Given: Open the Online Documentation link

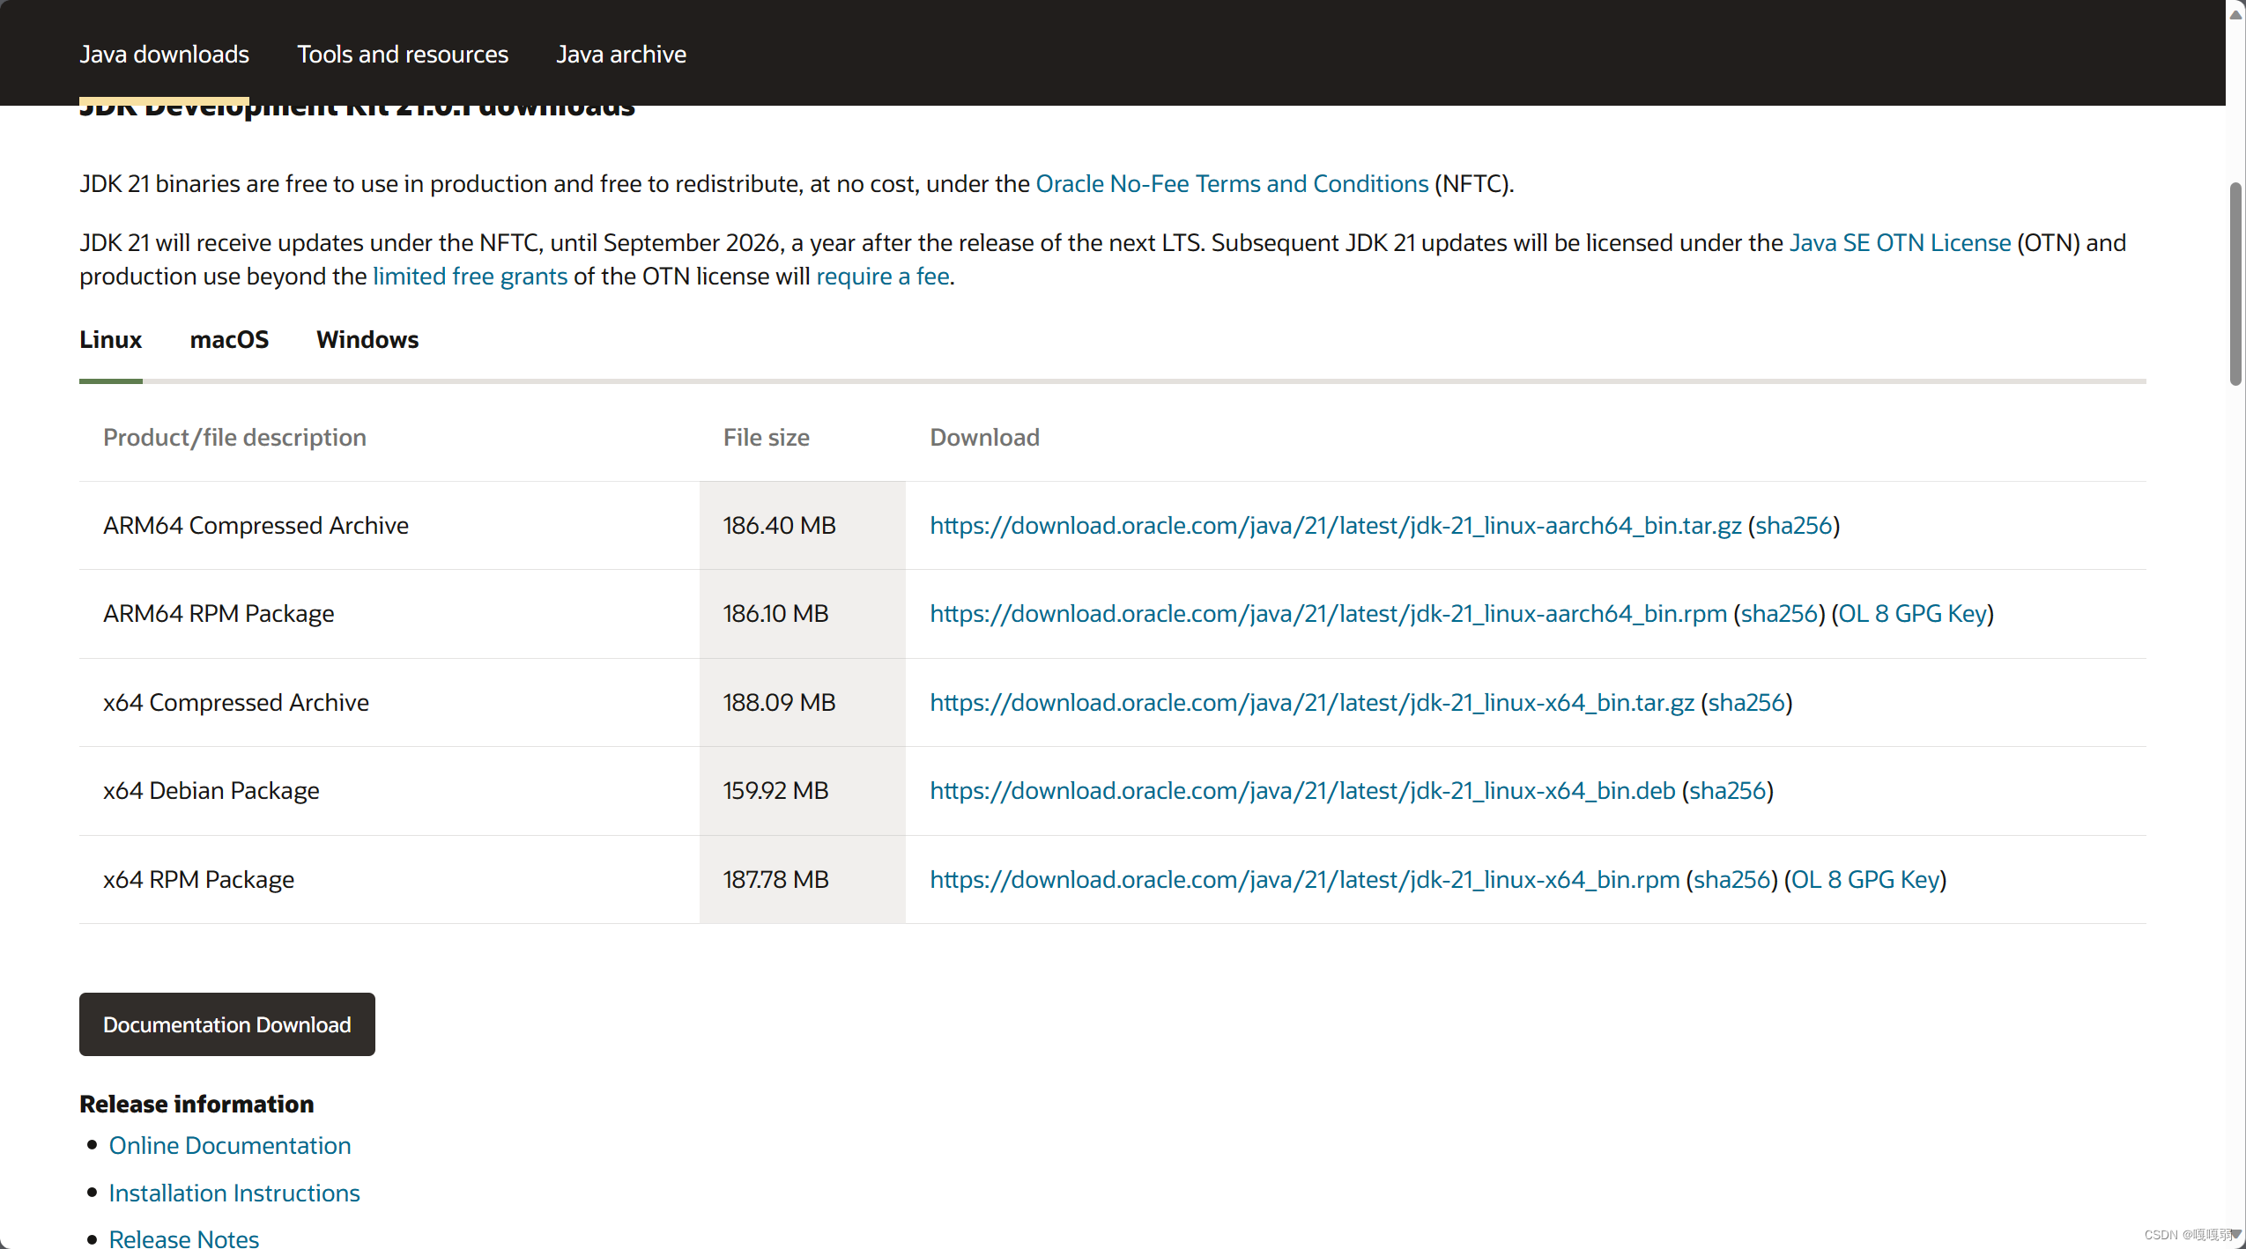Looking at the screenshot, I should [230, 1146].
